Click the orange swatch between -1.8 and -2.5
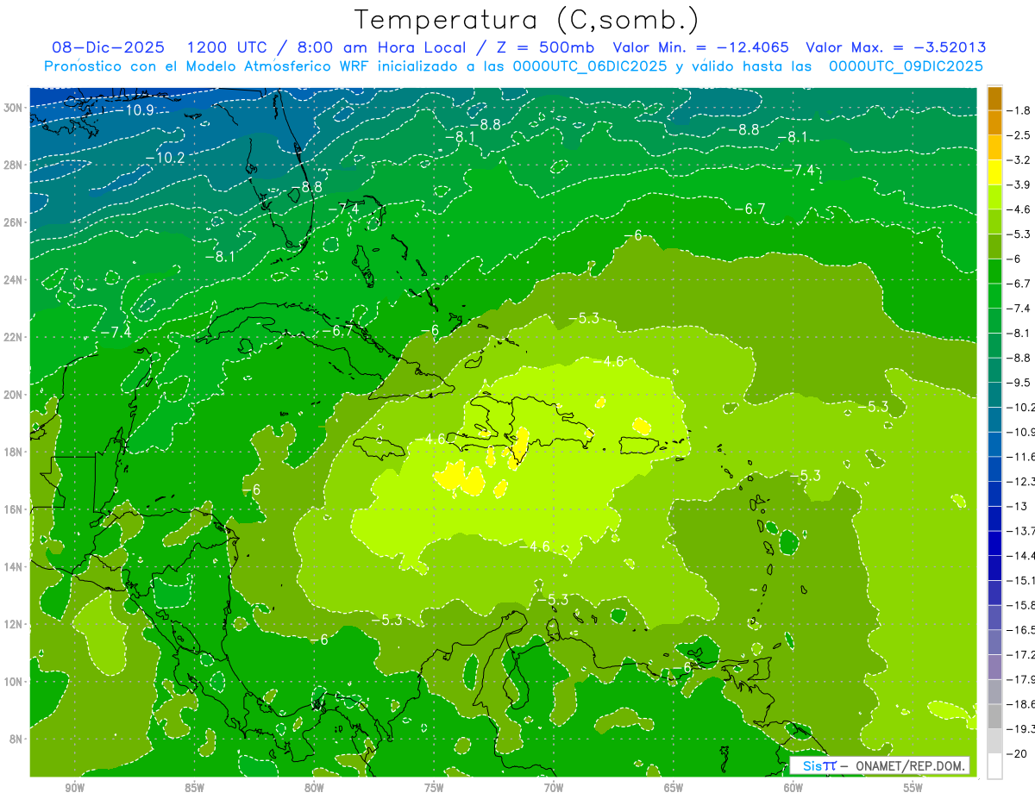This screenshot has width=1035, height=799. click(994, 122)
